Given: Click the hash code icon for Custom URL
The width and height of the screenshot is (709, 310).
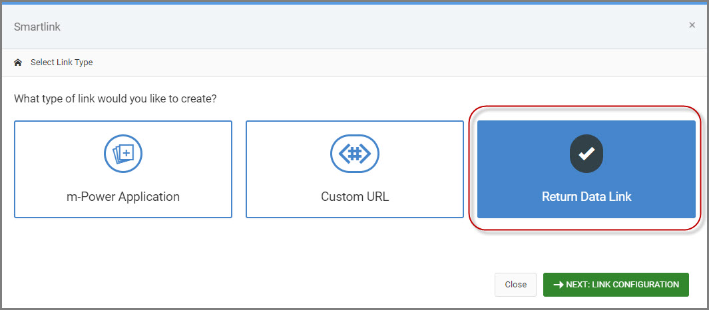Looking at the screenshot, I should (355, 154).
